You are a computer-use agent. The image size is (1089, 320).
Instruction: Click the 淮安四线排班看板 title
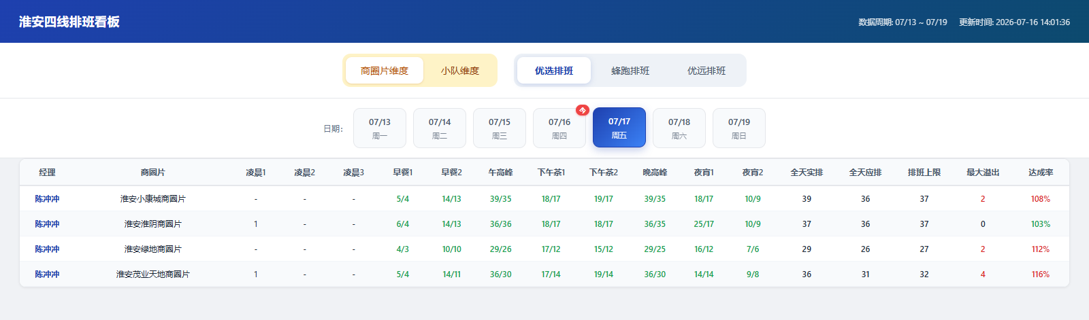(x=69, y=22)
